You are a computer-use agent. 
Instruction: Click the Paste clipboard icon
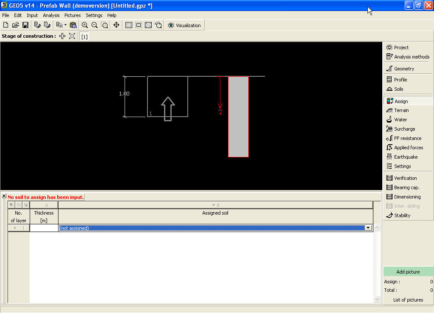click(73, 25)
